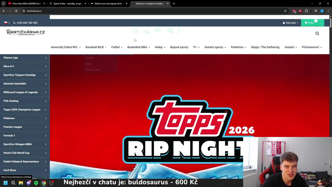Open SportZoo Oktagon MMA category
332x187 pixels.
tap(25, 144)
